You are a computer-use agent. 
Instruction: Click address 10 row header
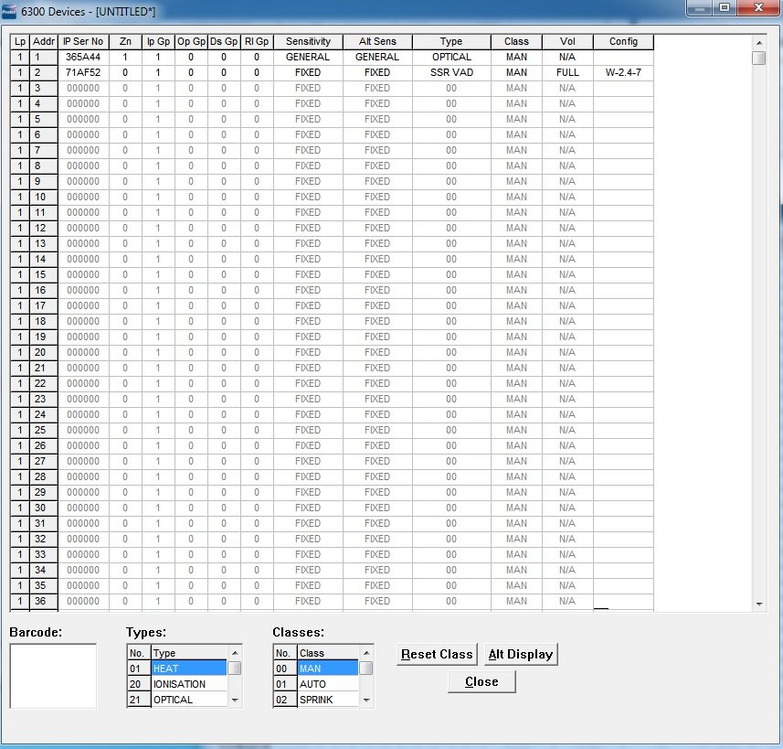click(44, 197)
